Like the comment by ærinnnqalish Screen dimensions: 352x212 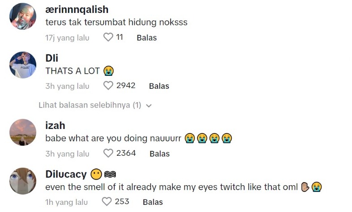click(108, 38)
